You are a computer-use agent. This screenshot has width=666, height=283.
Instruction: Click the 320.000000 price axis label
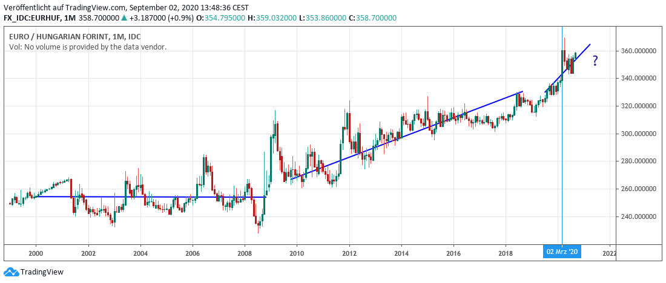(638, 106)
